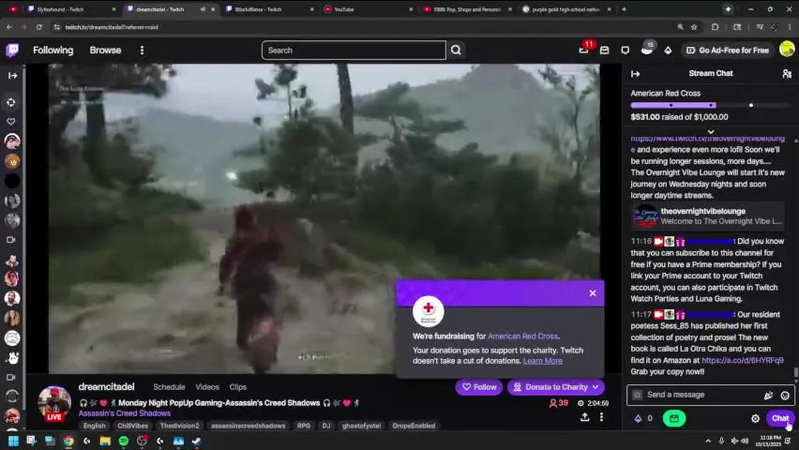
Task: Follow the dreamcitadel channel
Action: click(479, 387)
